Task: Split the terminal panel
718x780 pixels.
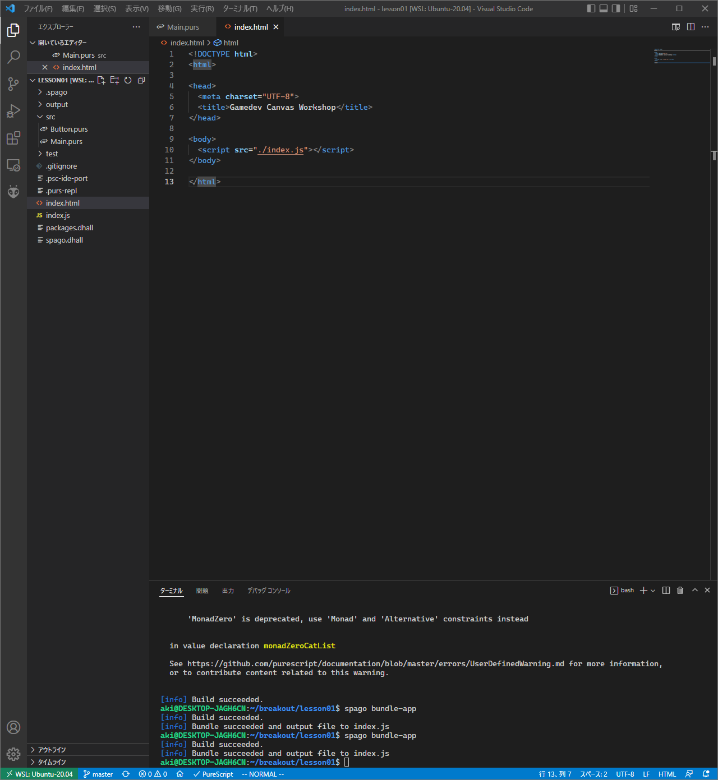Action: (x=666, y=590)
